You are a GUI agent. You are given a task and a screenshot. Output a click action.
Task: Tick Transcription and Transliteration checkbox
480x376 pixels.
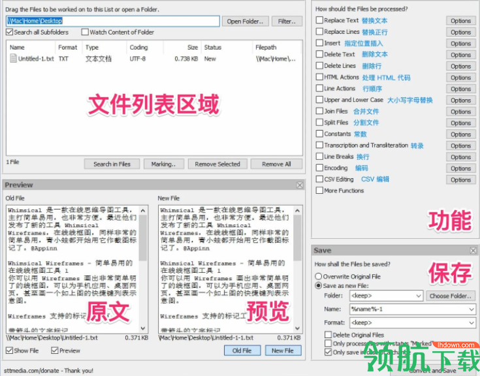tap(319, 145)
